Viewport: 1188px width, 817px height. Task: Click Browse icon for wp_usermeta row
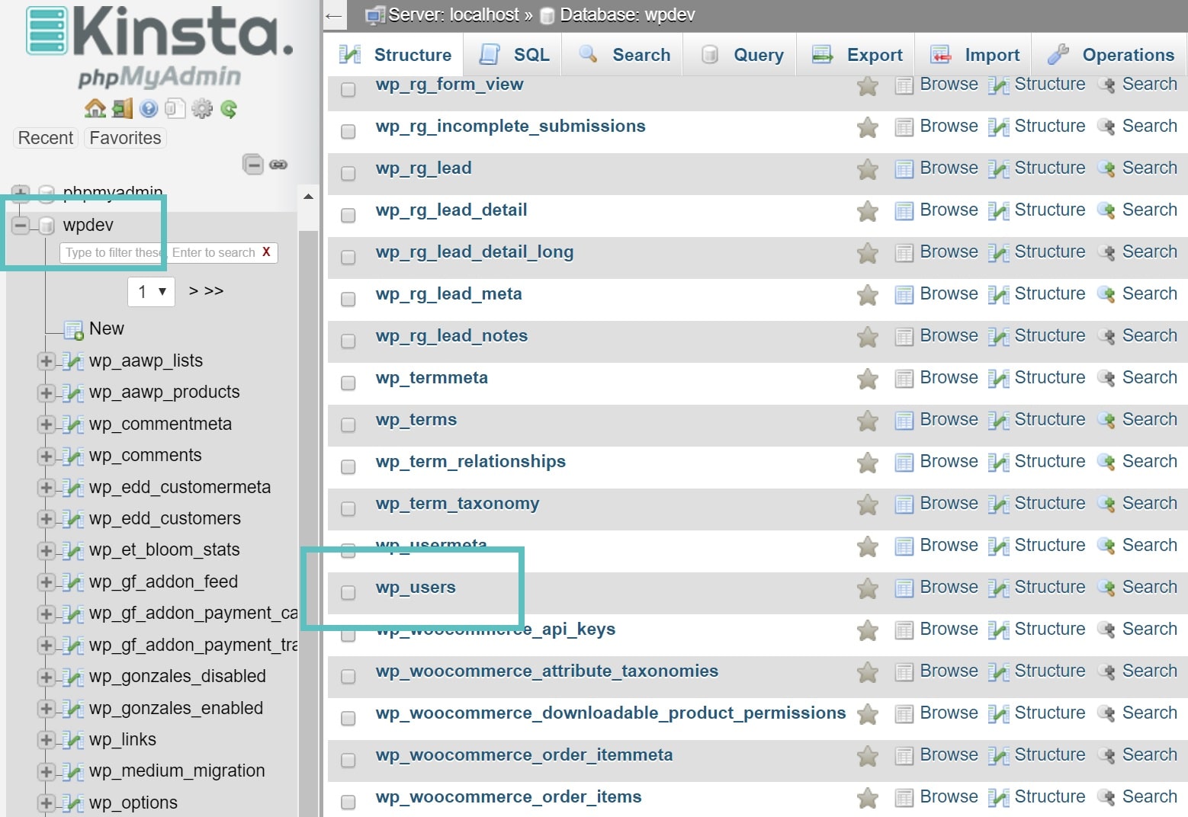coord(904,546)
